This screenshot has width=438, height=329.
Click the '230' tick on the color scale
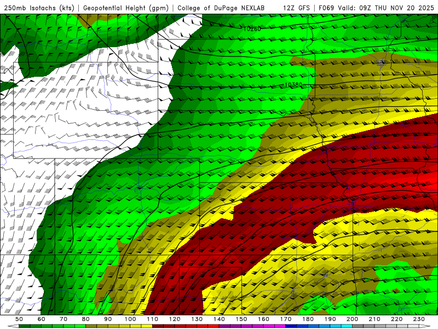[x=419, y=319]
